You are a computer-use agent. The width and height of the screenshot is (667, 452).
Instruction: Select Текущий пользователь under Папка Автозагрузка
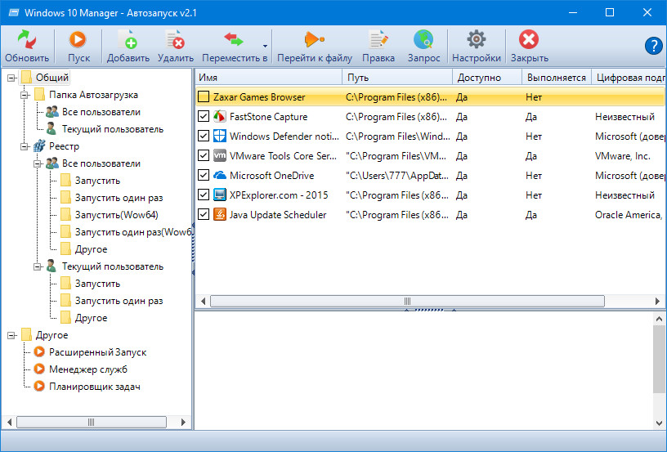click(x=113, y=129)
